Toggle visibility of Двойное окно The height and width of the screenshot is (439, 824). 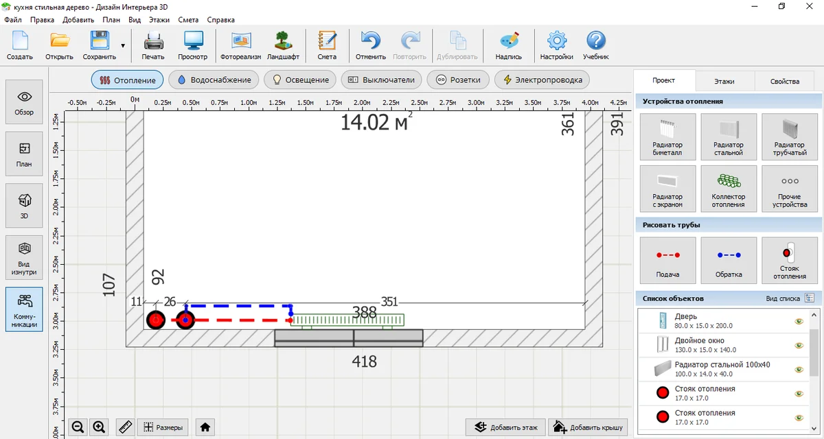point(799,345)
